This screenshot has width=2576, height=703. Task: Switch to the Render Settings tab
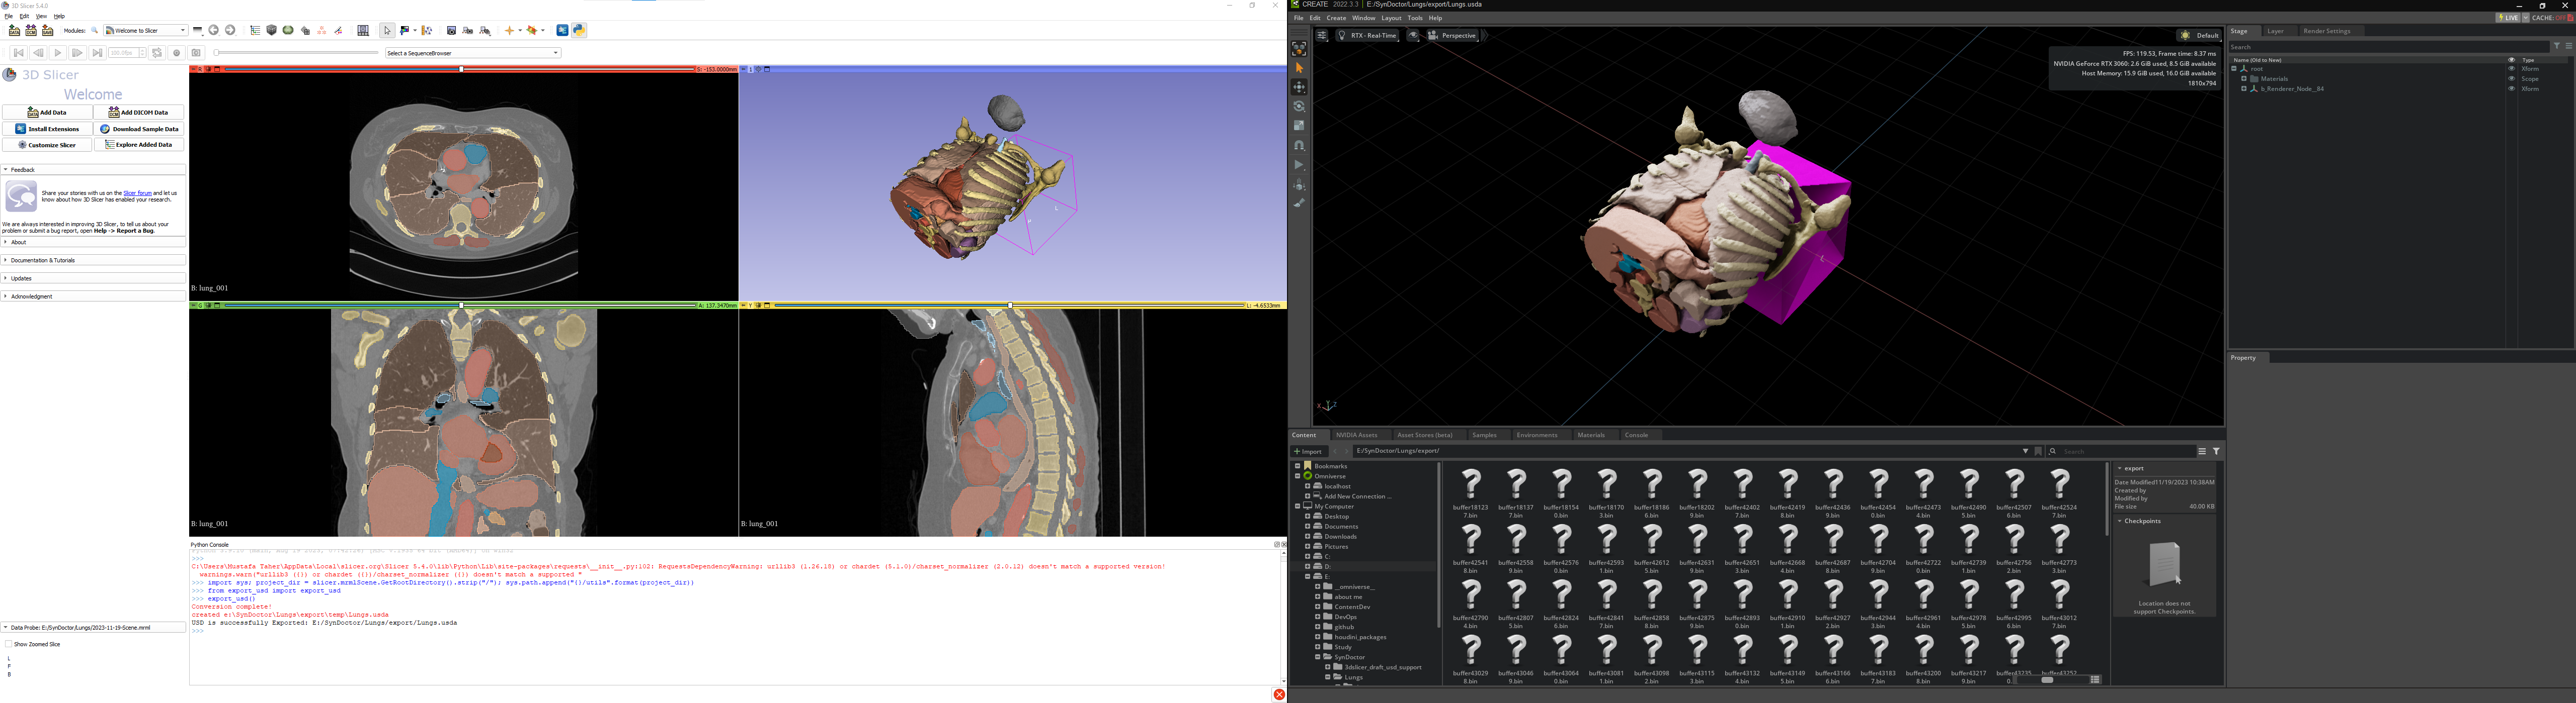2326,31
